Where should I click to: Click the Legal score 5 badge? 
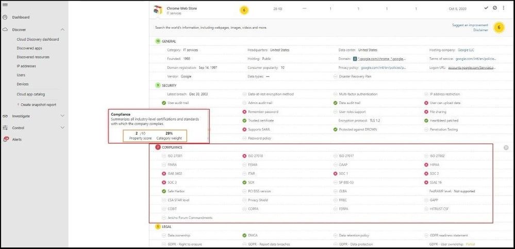coord(158,226)
